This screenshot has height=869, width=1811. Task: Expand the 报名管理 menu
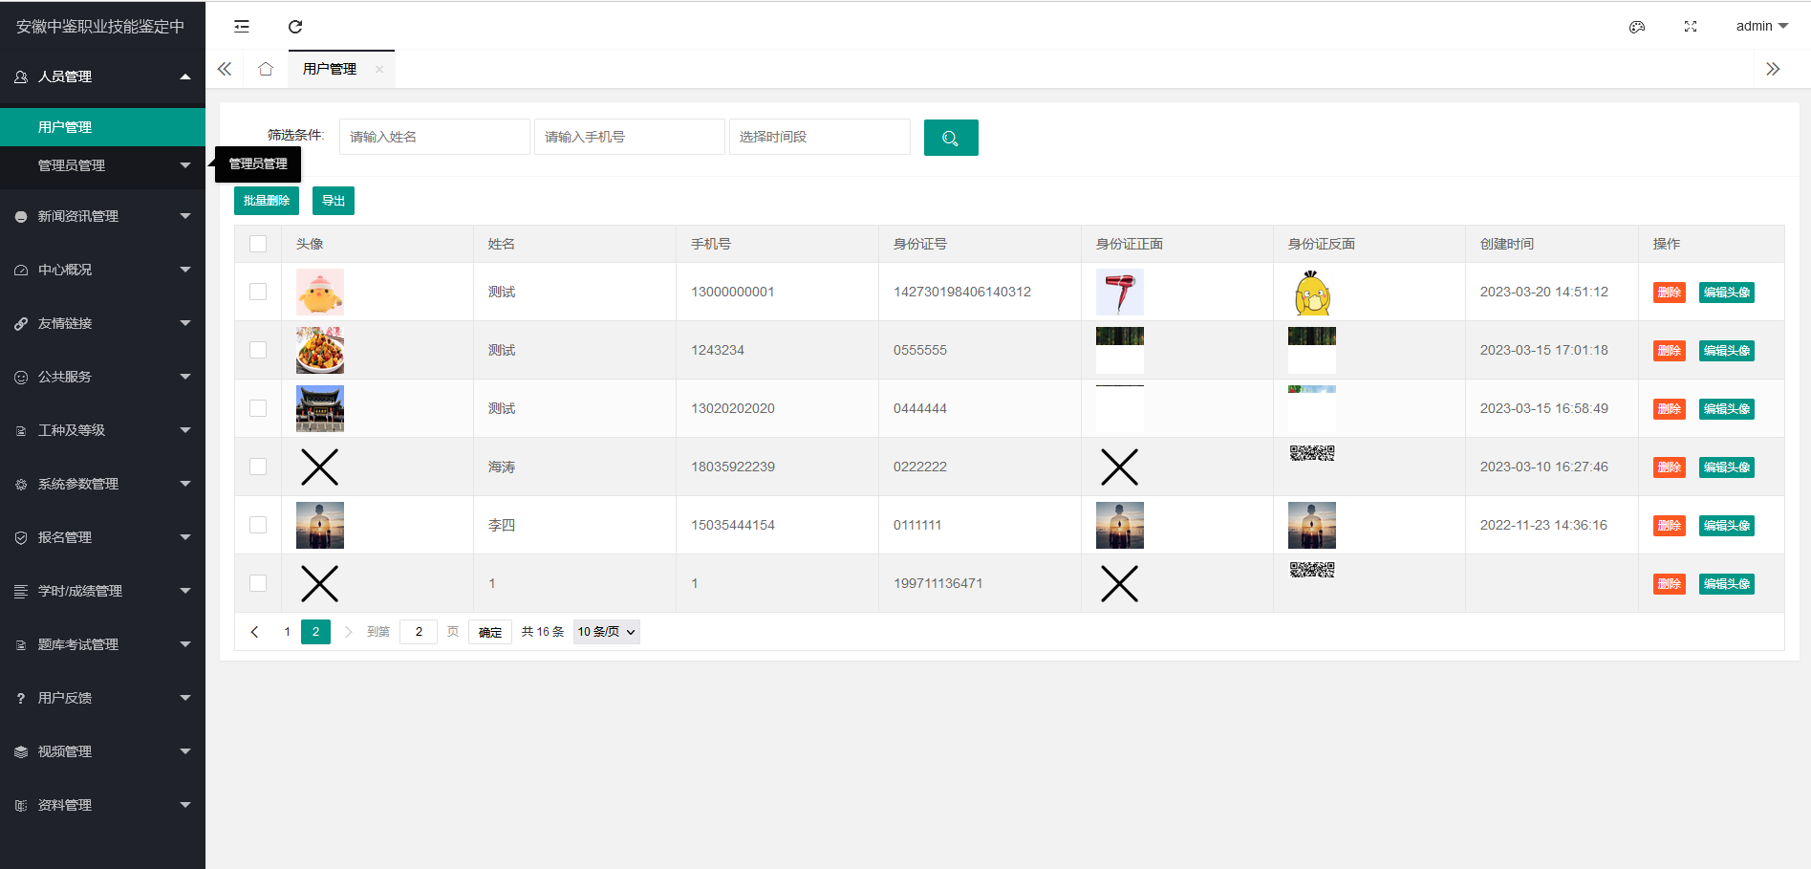click(x=102, y=537)
